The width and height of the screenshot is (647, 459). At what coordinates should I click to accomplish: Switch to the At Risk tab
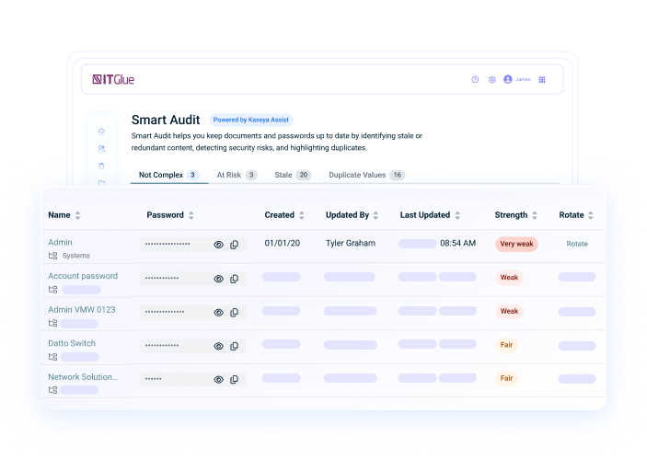click(x=237, y=175)
